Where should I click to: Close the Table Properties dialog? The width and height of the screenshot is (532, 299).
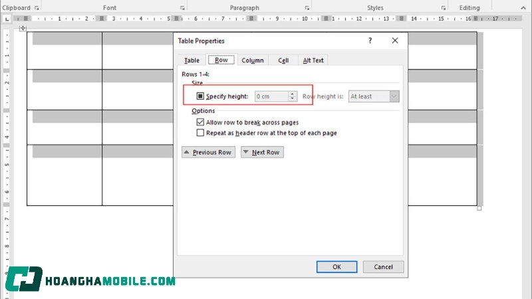pyautogui.click(x=395, y=41)
